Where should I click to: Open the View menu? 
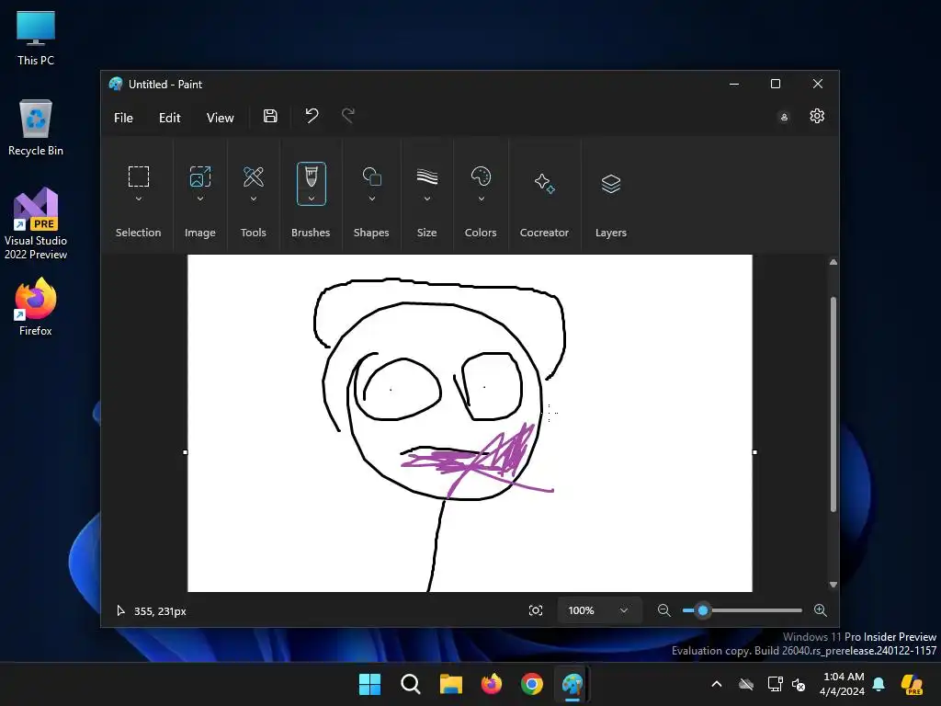[x=221, y=118]
